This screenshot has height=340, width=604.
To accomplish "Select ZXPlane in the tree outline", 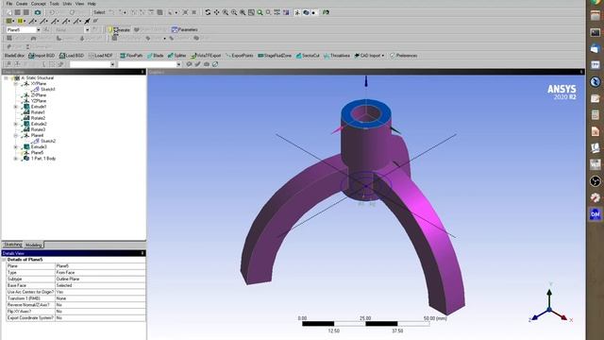I will [39, 95].
